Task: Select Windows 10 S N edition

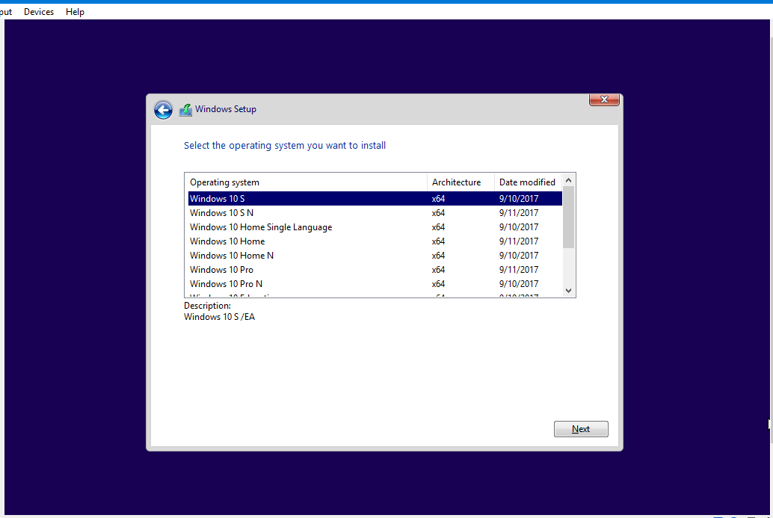Action: coord(375,213)
